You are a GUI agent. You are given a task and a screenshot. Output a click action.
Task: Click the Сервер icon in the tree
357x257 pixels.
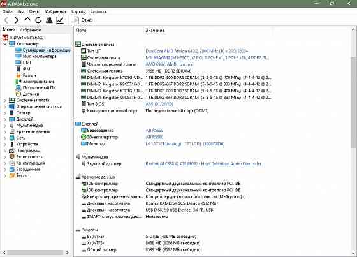click(12, 113)
